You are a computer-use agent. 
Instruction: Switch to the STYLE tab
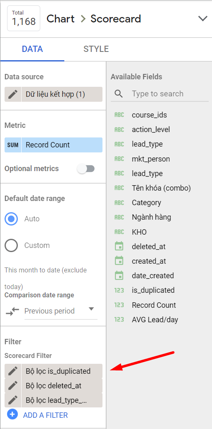coord(96,49)
